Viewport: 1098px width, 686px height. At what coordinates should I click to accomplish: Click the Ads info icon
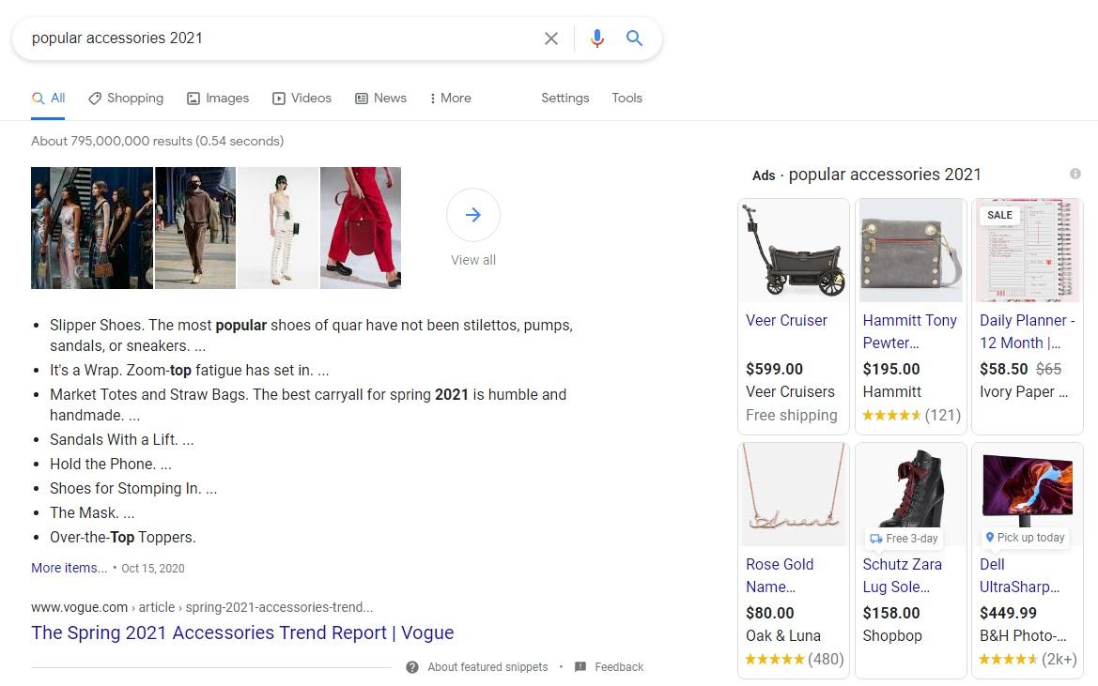coord(1075,175)
